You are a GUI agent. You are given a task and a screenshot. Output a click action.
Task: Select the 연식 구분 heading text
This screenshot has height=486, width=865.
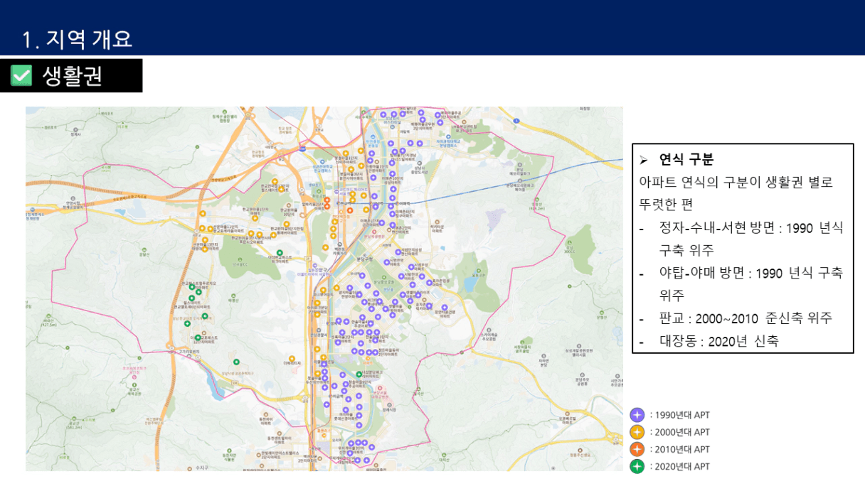pos(686,159)
